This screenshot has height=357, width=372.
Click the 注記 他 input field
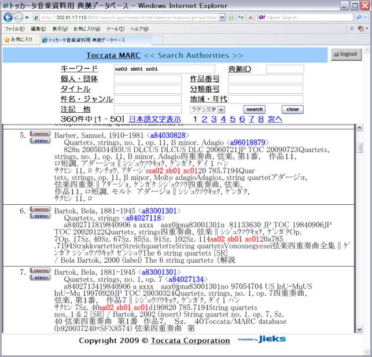tap(148, 109)
